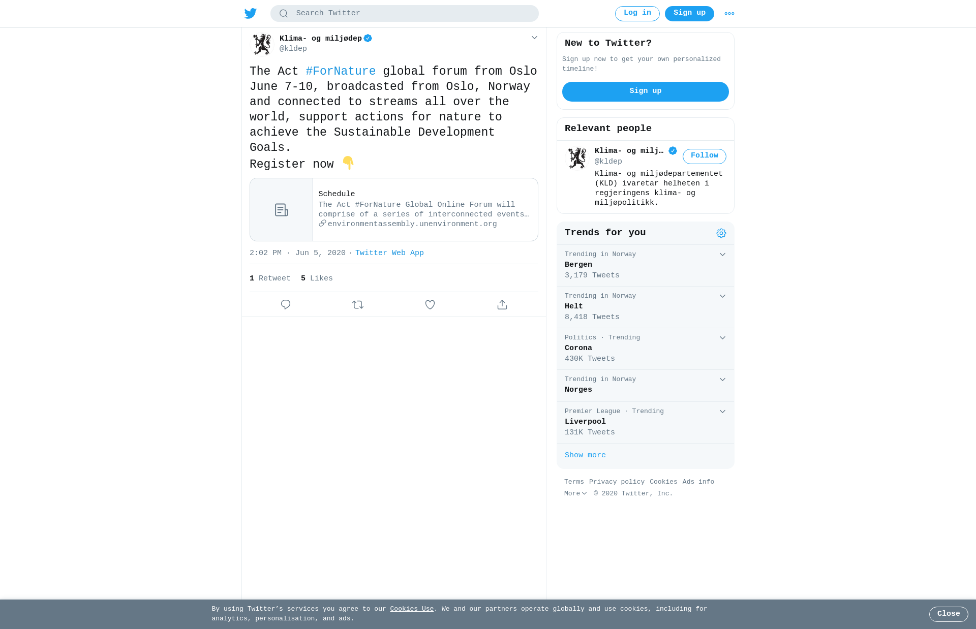
Task: Open options chevron for the Liverpool trend
Action: click(x=722, y=412)
